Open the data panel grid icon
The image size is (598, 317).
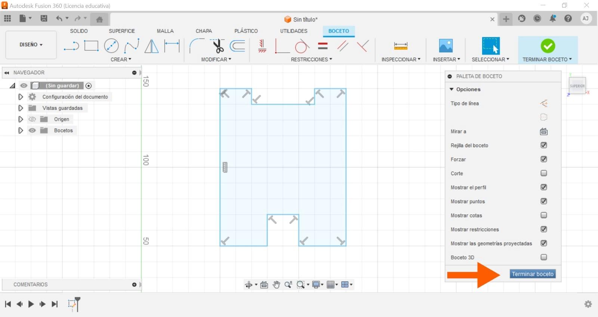(7, 18)
